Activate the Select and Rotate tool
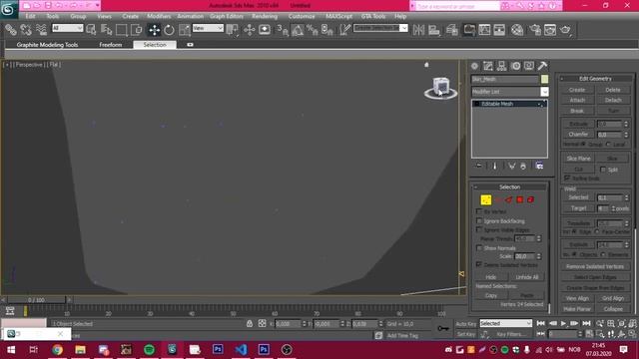Image resolution: width=639 pixels, height=359 pixels. click(169, 29)
